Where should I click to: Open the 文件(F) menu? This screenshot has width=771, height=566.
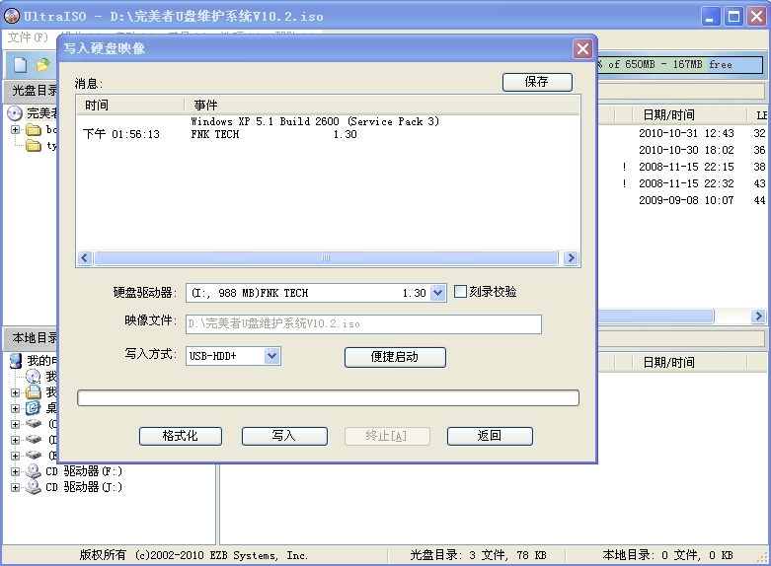(x=28, y=37)
